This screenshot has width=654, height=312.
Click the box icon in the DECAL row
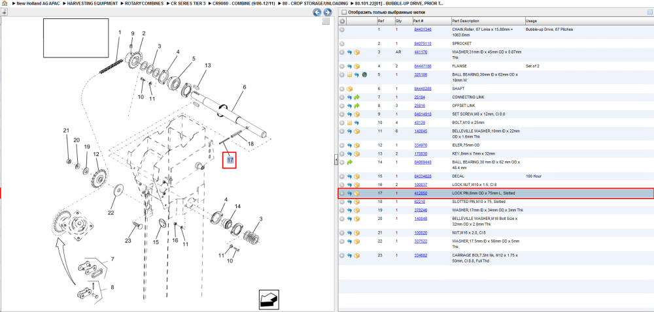pos(357,176)
